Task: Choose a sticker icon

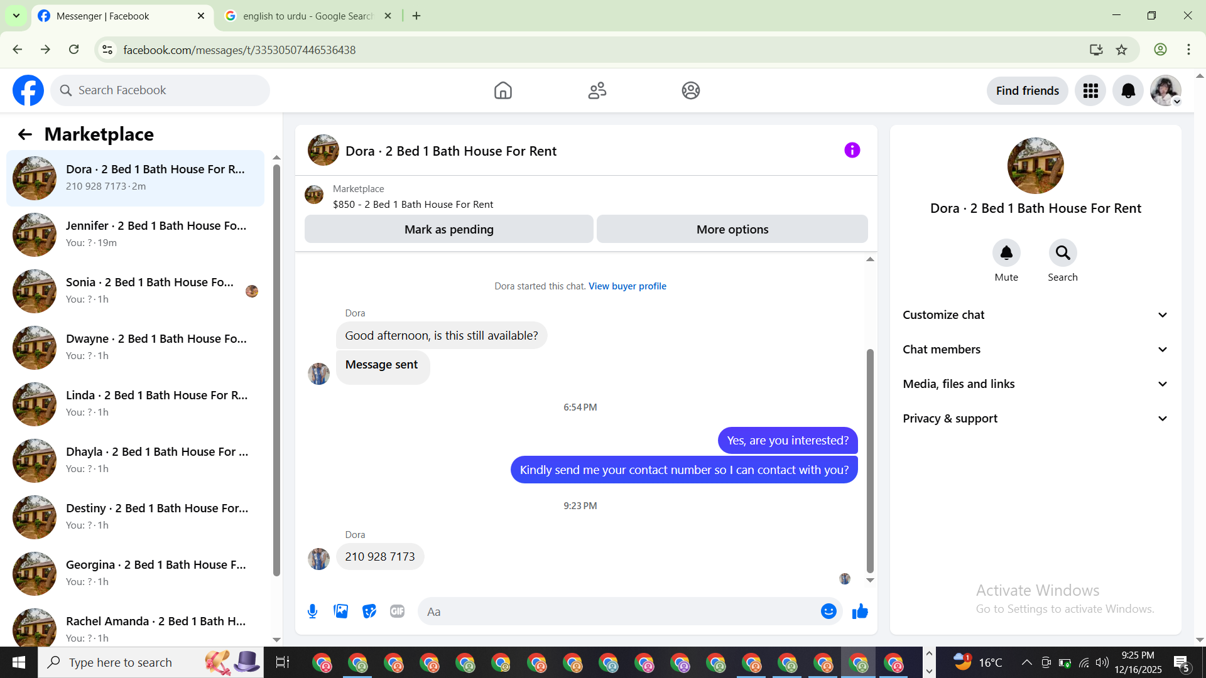Action: [x=369, y=611]
